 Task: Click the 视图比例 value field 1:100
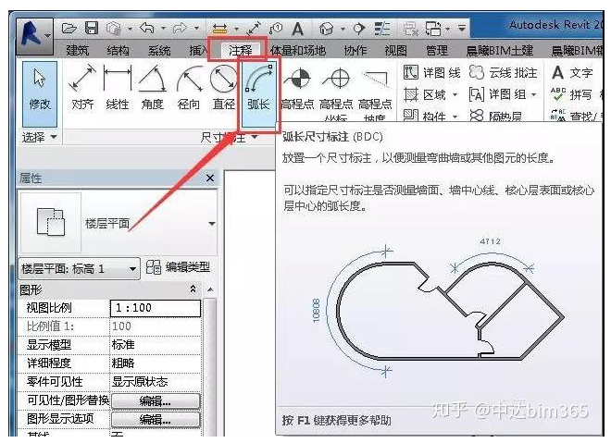click(154, 308)
